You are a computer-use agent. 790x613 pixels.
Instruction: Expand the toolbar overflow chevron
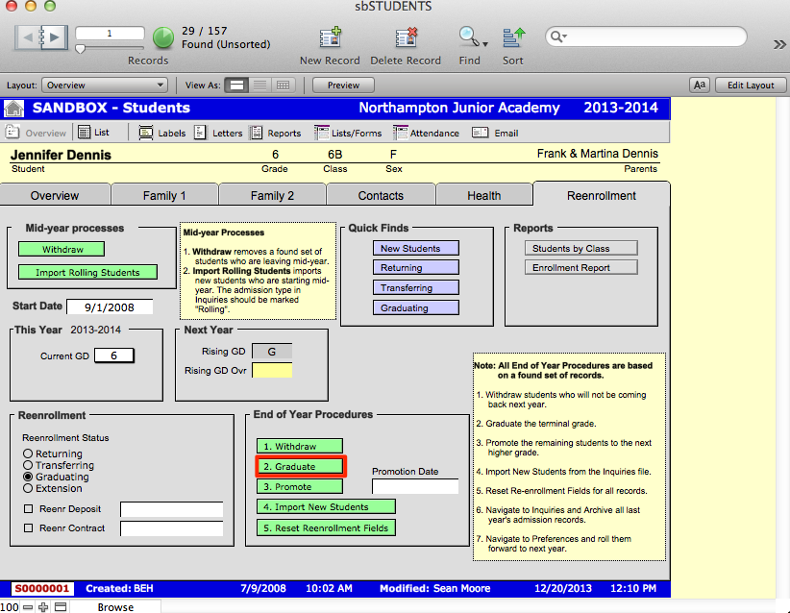point(778,44)
